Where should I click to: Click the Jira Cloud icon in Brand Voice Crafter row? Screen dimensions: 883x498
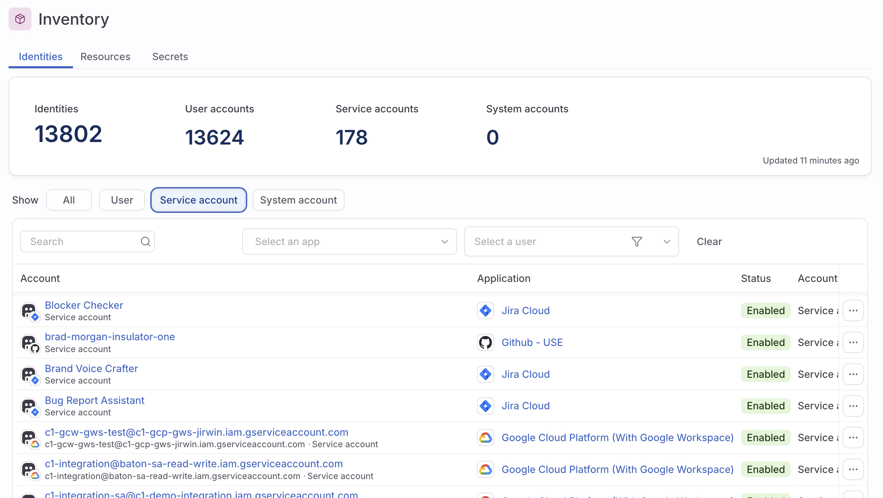point(485,374)
